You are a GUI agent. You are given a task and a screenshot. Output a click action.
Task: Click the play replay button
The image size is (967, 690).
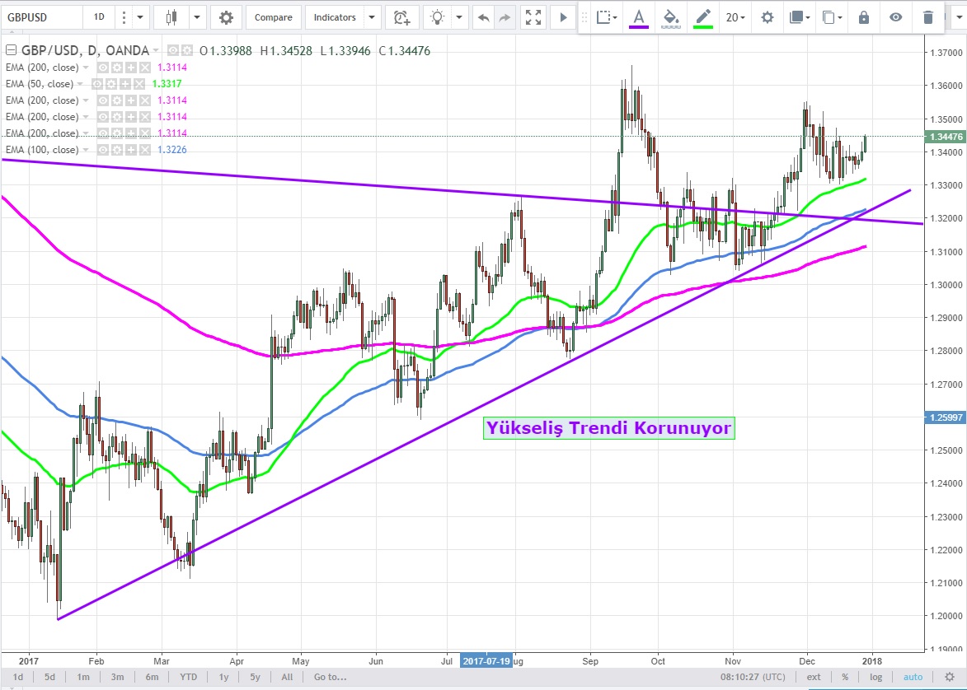[564, 17]
